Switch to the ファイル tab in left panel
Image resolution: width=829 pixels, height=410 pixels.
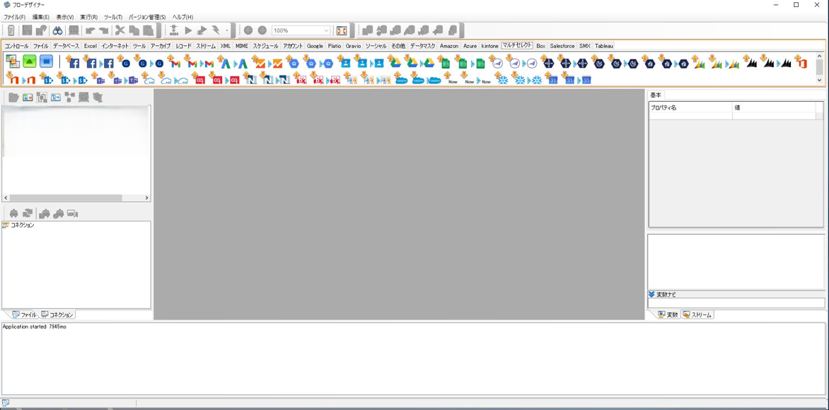pyautogui.click(x=24, y=315)
